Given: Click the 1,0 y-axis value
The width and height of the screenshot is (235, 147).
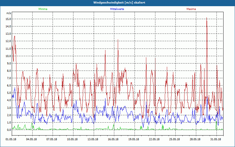Looking at the screenshot, I should click(9, 122).
